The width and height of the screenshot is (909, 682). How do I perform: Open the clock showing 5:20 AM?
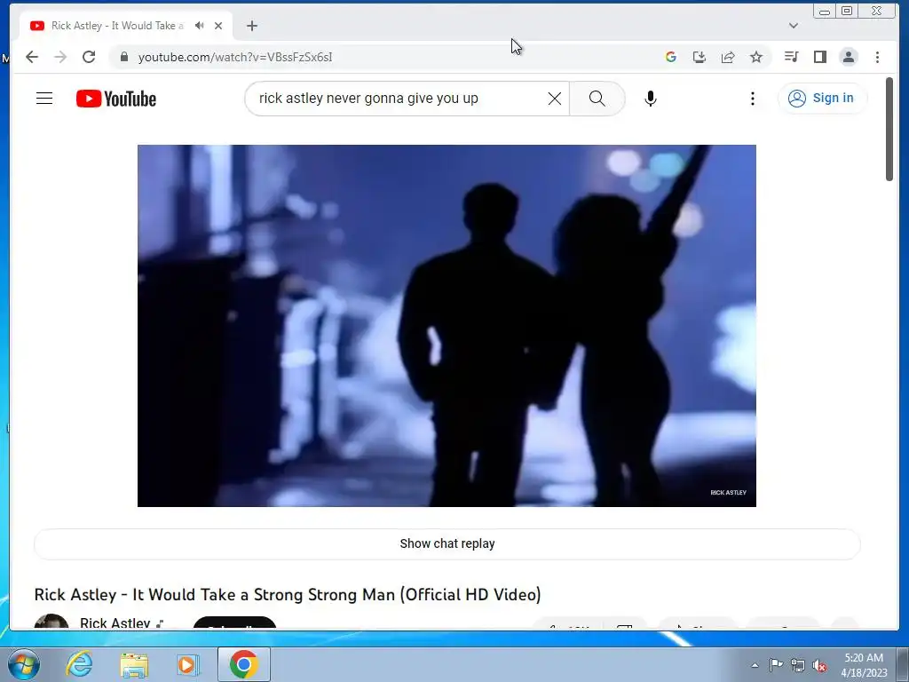click(x=864, y=664)
